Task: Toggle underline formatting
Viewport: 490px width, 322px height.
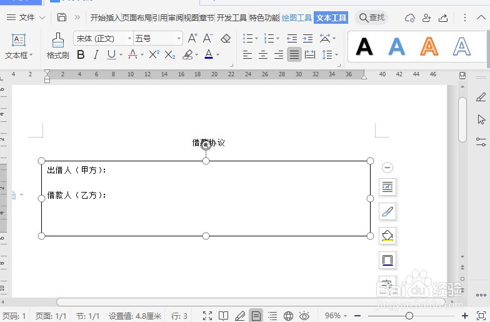Action: pos(111,55)
